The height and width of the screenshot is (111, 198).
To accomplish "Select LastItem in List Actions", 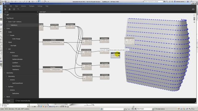I will (x=15, y=63).
